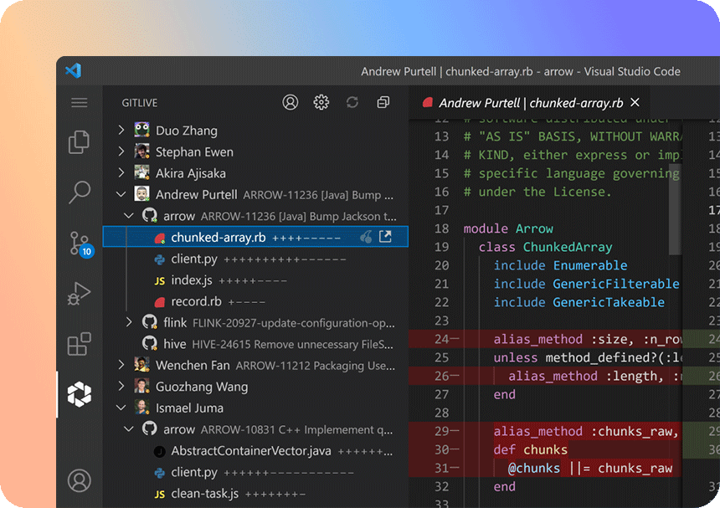Select AbstractContainerVector.java under Ismael Juma
This screenshot has height=508, width=720.
click(x=250, y=451)
